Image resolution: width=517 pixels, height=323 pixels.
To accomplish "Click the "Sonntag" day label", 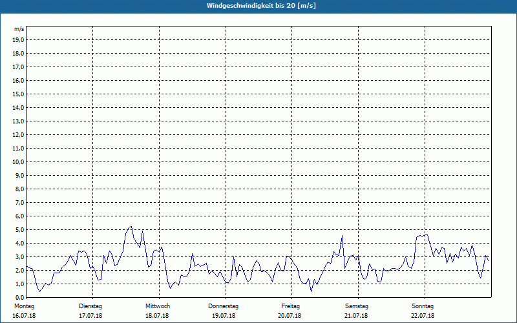I will click(423, 306).
